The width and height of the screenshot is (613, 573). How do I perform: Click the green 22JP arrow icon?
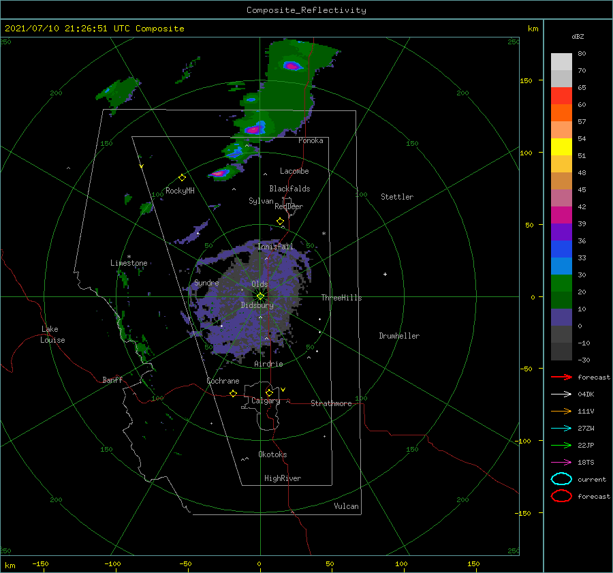click(561, 445)
